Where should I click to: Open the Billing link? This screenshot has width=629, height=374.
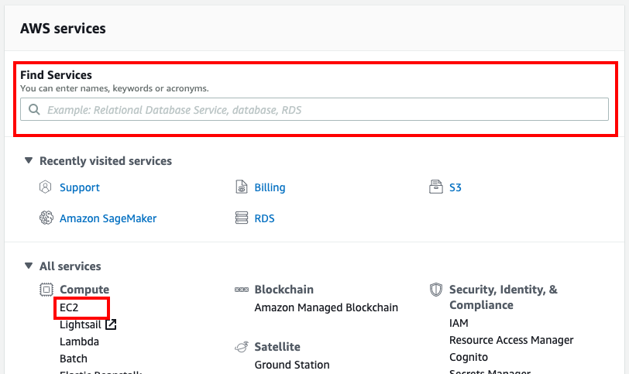(270, 187)
